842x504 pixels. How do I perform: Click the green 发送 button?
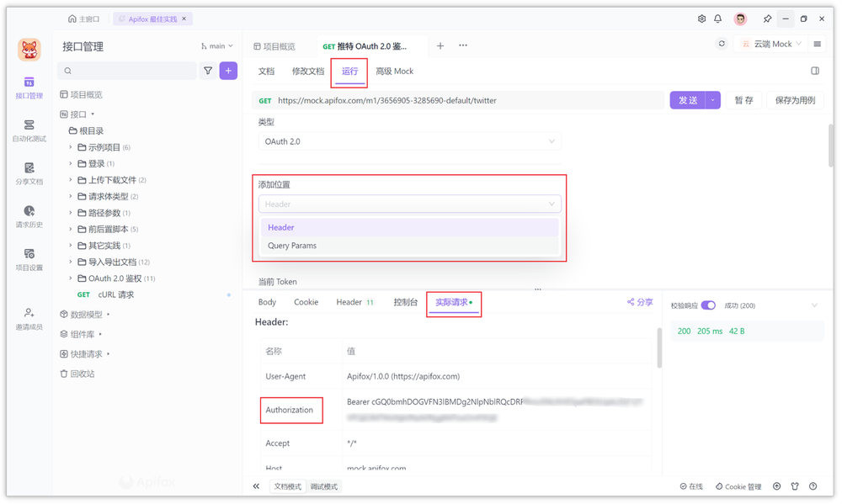coord(690,99)
